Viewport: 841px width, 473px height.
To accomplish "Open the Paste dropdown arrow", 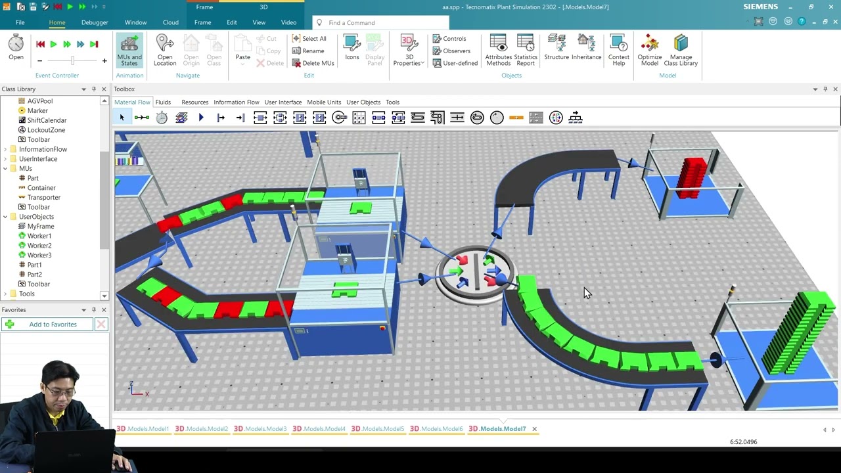I will 242,64.
